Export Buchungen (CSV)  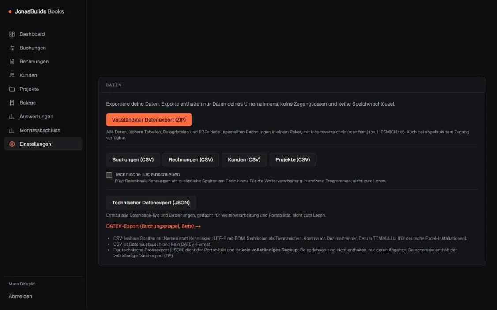coord(133,160)
